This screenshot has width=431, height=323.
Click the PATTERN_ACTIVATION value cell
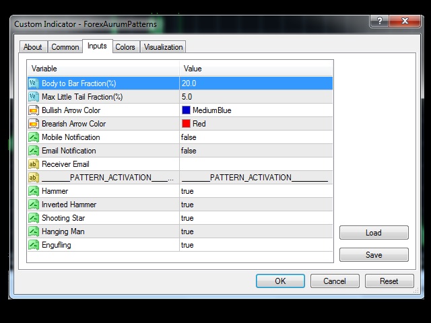click(x=256, y=178)
